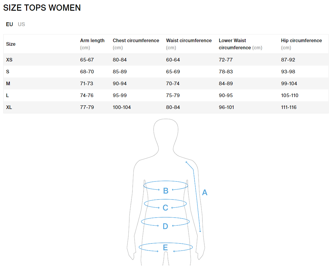Select the EU size tab
The image size is (332, 269).
pos(9,24)
